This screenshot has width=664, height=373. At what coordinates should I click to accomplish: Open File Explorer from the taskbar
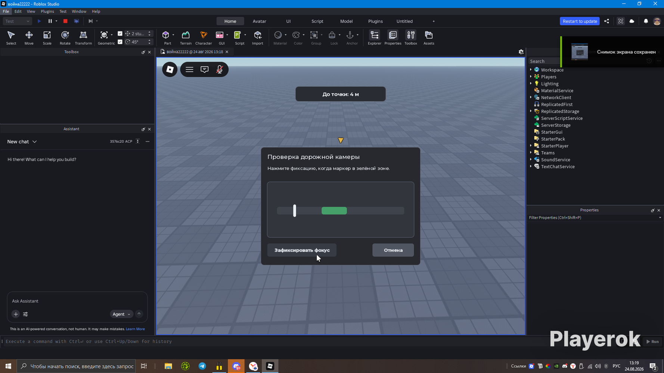pyautogui.click(x=168, y=366)
